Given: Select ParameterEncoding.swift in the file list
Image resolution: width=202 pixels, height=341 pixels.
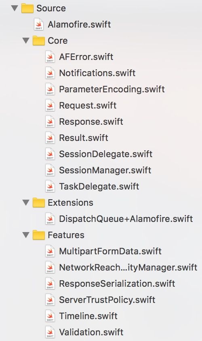Looking at the screenshot, I should 112,90.
